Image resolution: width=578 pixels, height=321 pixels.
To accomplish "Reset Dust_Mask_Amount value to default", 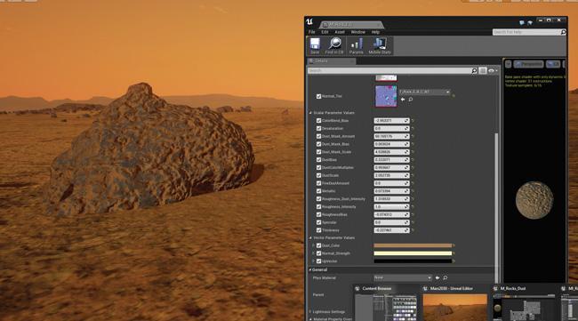I will [413, 136].
